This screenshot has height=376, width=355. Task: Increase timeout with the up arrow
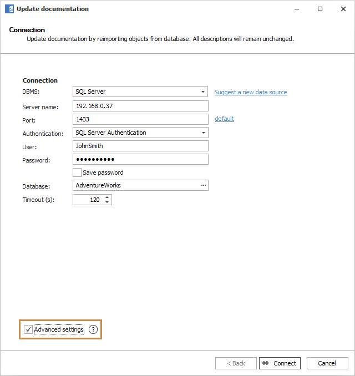click(107, 197)
